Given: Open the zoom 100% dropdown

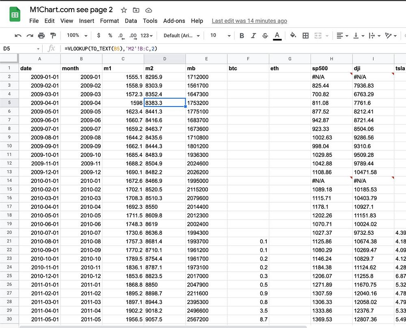Looking at the screenshot, I should (77, 35).
